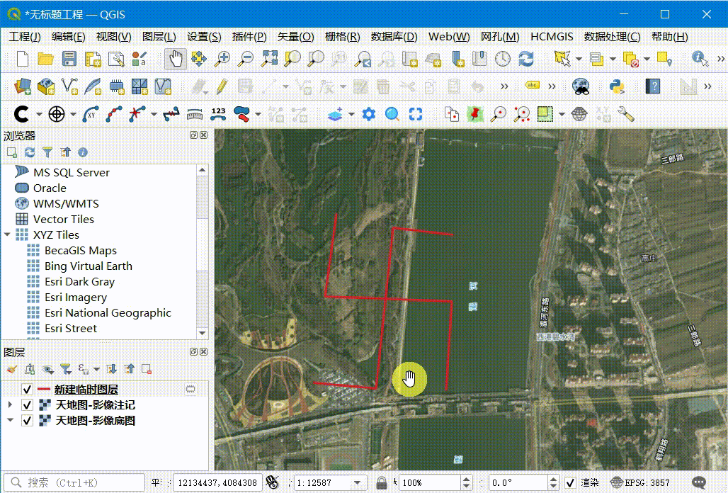Click the crosshair target tool
This screenshot has width=728, height=493.
click(x=57, y=114)
